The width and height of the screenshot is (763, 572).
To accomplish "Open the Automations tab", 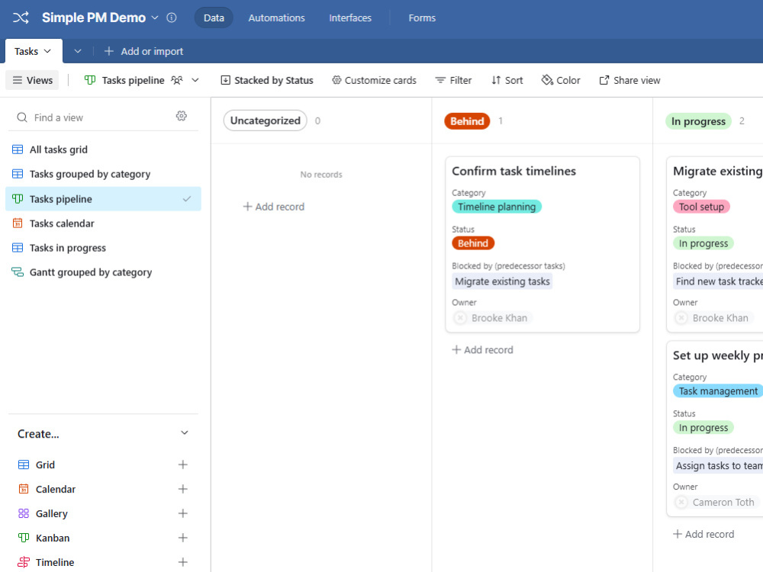I will pyautogui.click(x=276, y=18).
